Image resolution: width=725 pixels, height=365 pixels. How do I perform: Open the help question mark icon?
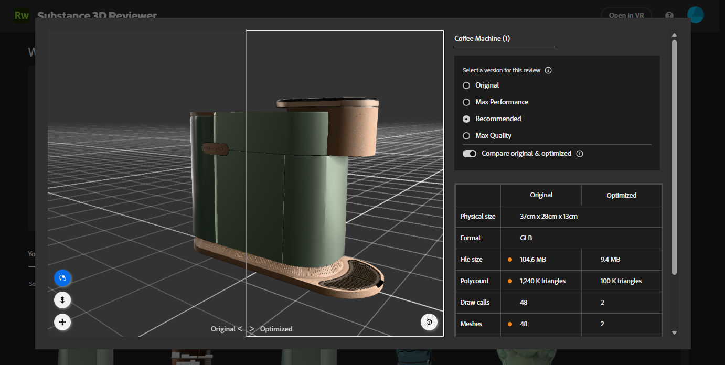point(669,15)
